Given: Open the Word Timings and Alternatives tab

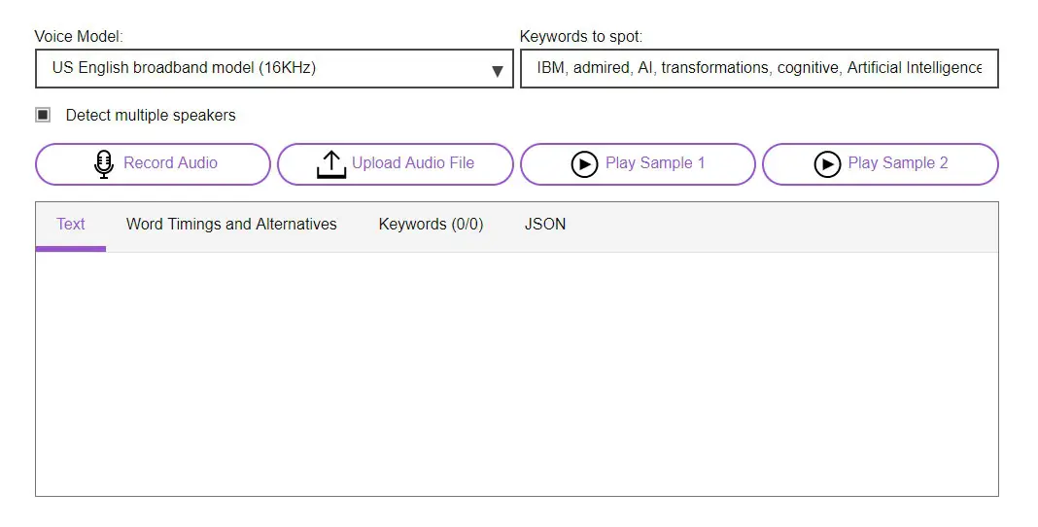Looking at the screenshot, I should (x=231, y=224).
